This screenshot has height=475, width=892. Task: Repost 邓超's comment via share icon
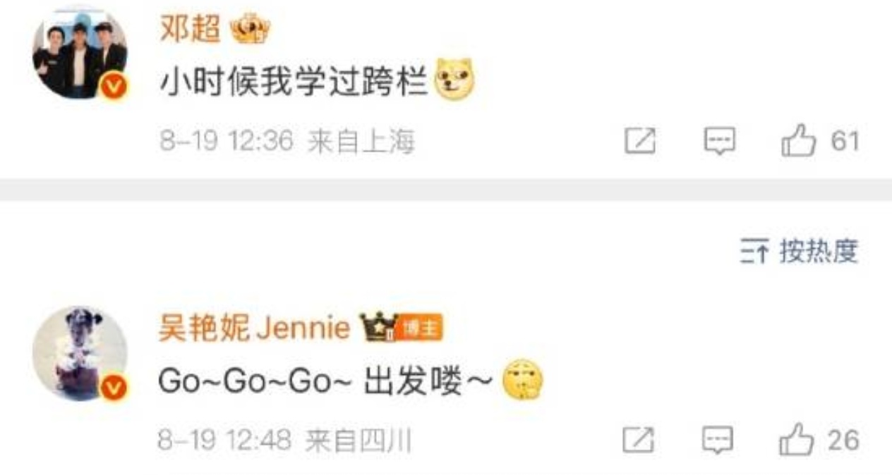click(x=640, y=142)
